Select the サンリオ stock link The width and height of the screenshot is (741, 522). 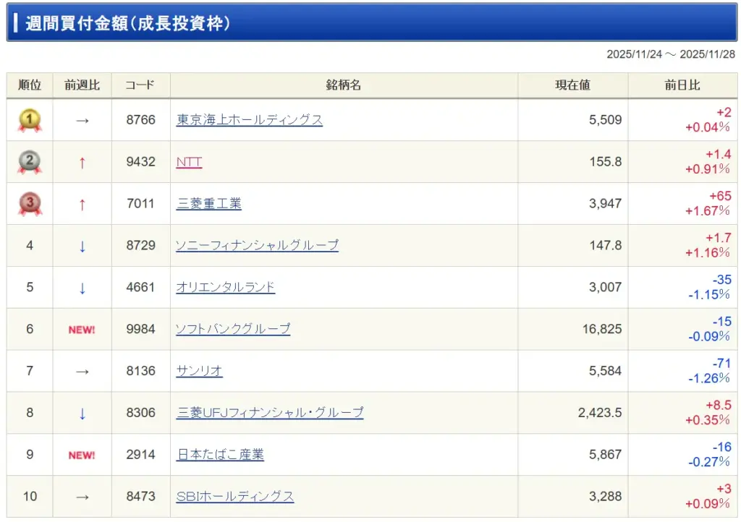(x=199, y=372)
